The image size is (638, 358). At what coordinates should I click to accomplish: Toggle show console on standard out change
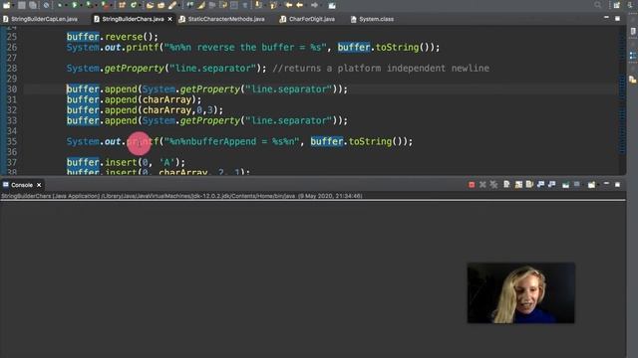click(x=540, y=185)
